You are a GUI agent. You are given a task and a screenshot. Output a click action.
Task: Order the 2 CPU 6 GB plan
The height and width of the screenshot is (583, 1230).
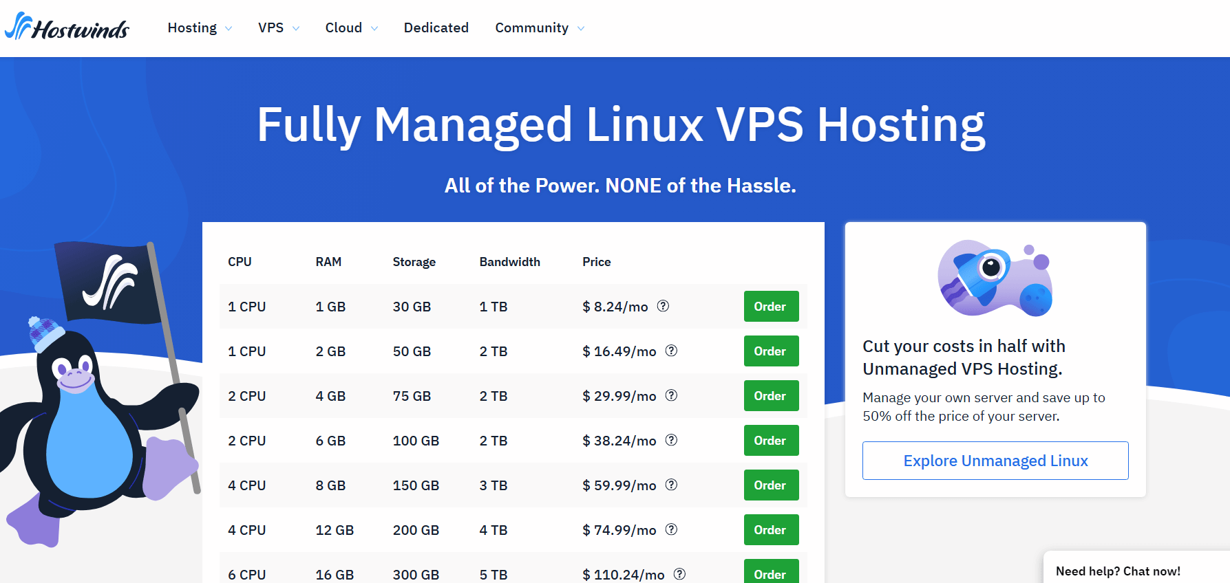click(771, 440)
